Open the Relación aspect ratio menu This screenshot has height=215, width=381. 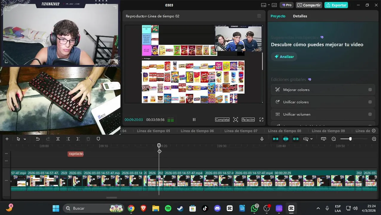click(x=248, y=119)
